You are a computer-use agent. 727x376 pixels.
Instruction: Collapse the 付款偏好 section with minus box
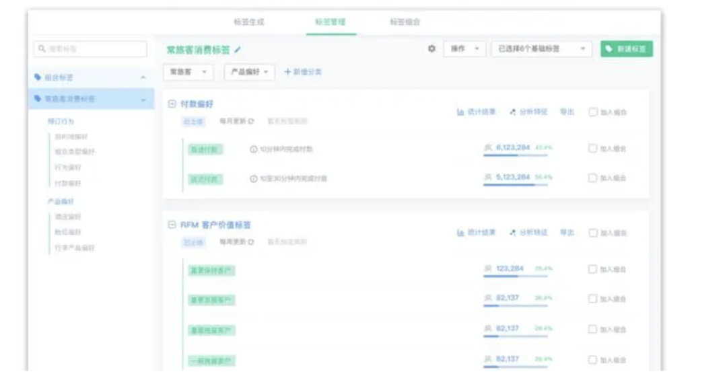[172, 104]
